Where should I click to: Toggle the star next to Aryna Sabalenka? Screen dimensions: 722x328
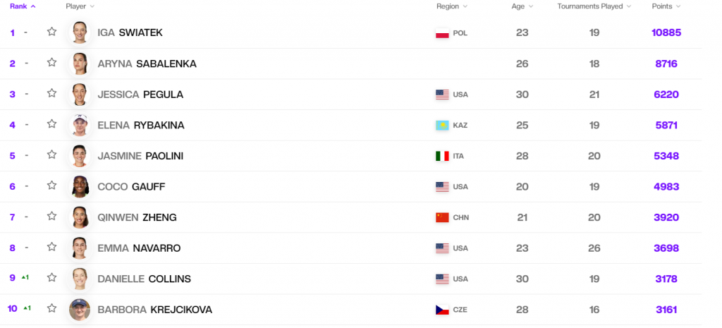[51, 63]
